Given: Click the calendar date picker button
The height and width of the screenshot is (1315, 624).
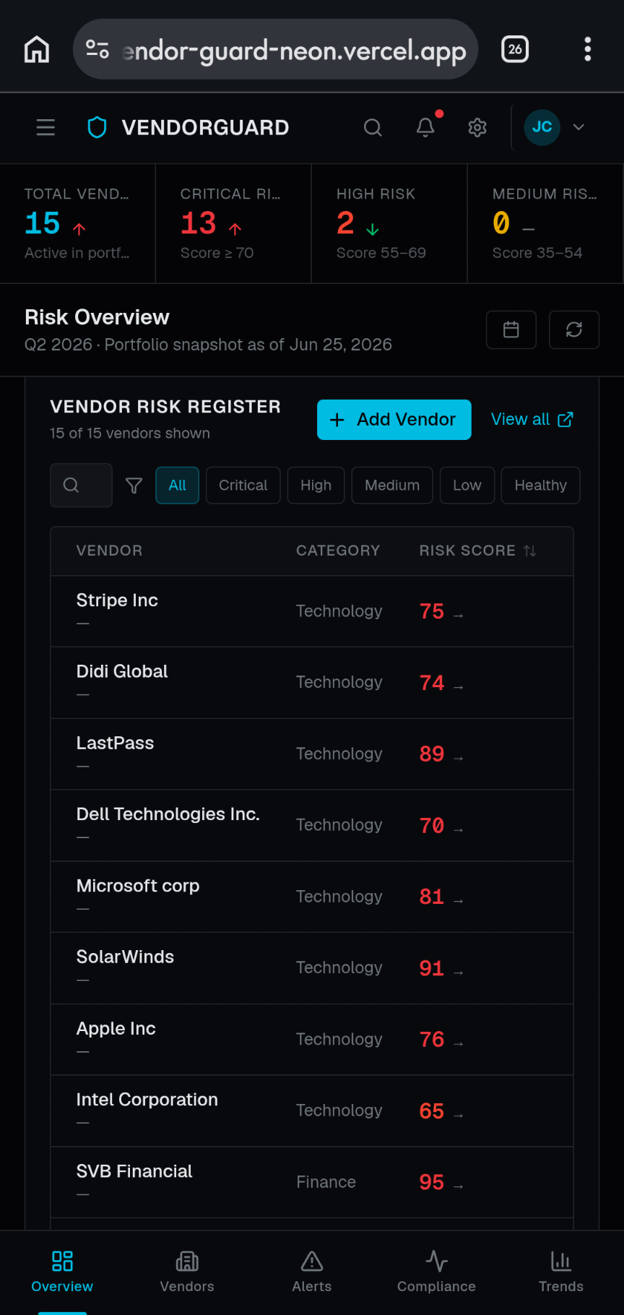Looking at the screenshot, I should [x=511, y=330].
